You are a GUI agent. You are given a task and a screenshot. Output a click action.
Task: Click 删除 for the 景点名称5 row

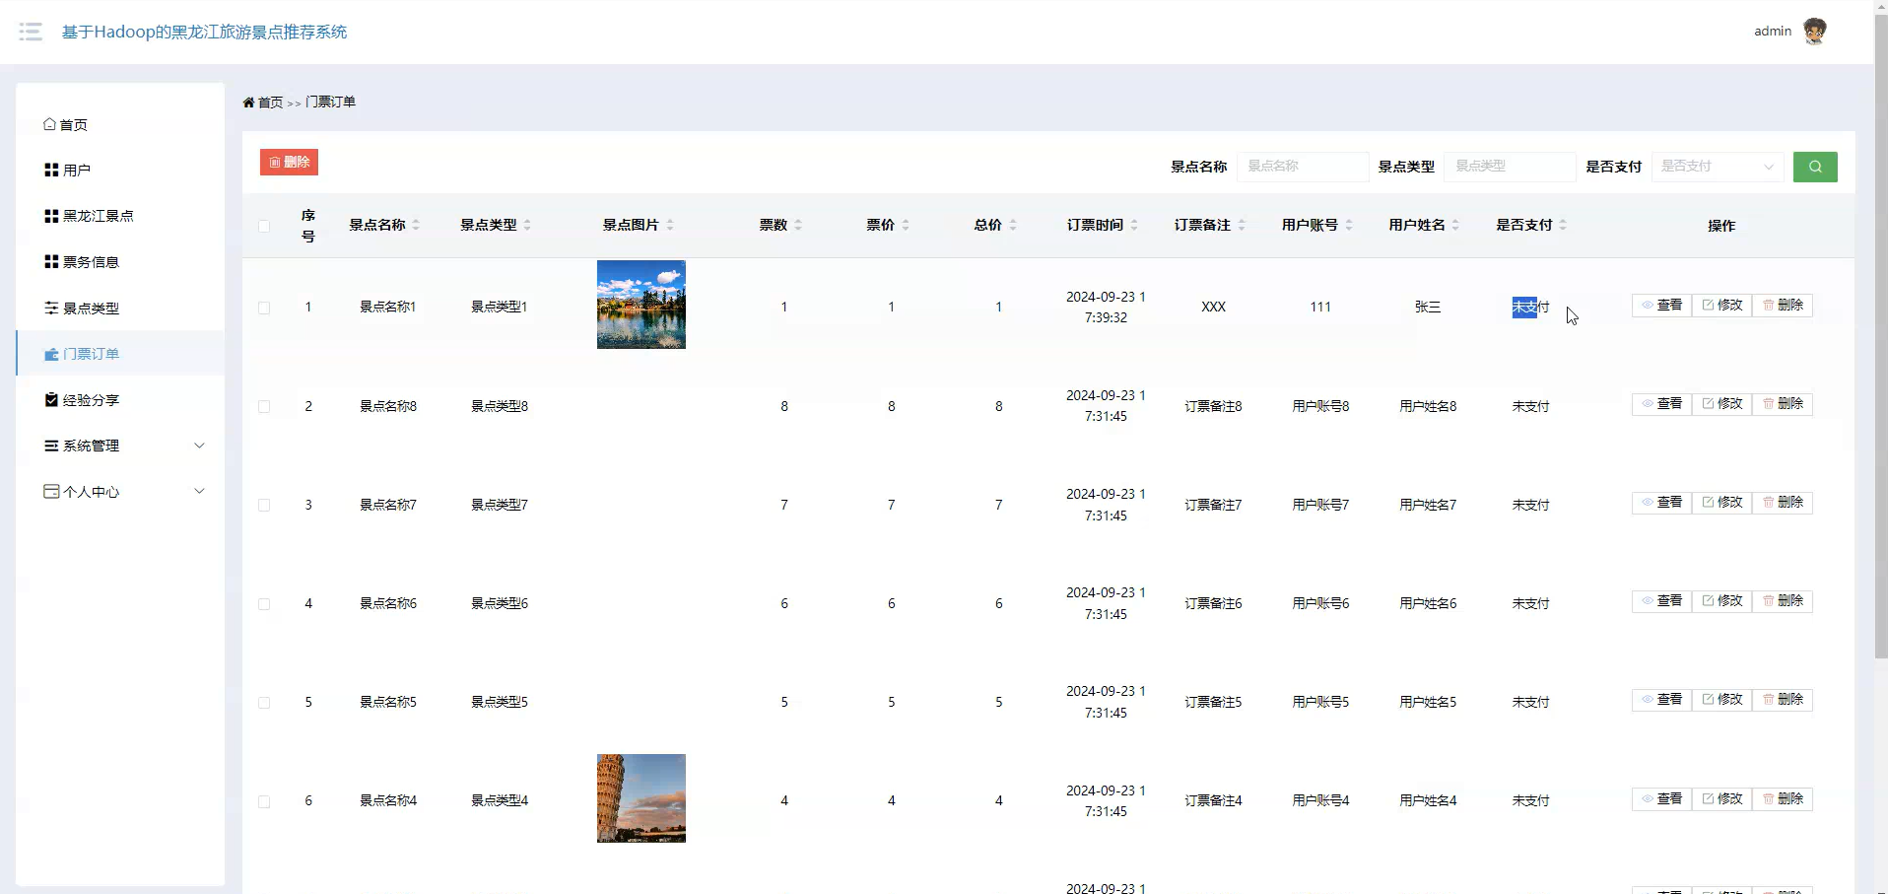point(1783,700)
